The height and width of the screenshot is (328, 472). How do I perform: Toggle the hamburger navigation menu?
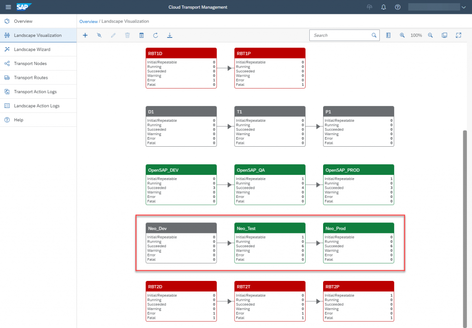click(8, 7)
